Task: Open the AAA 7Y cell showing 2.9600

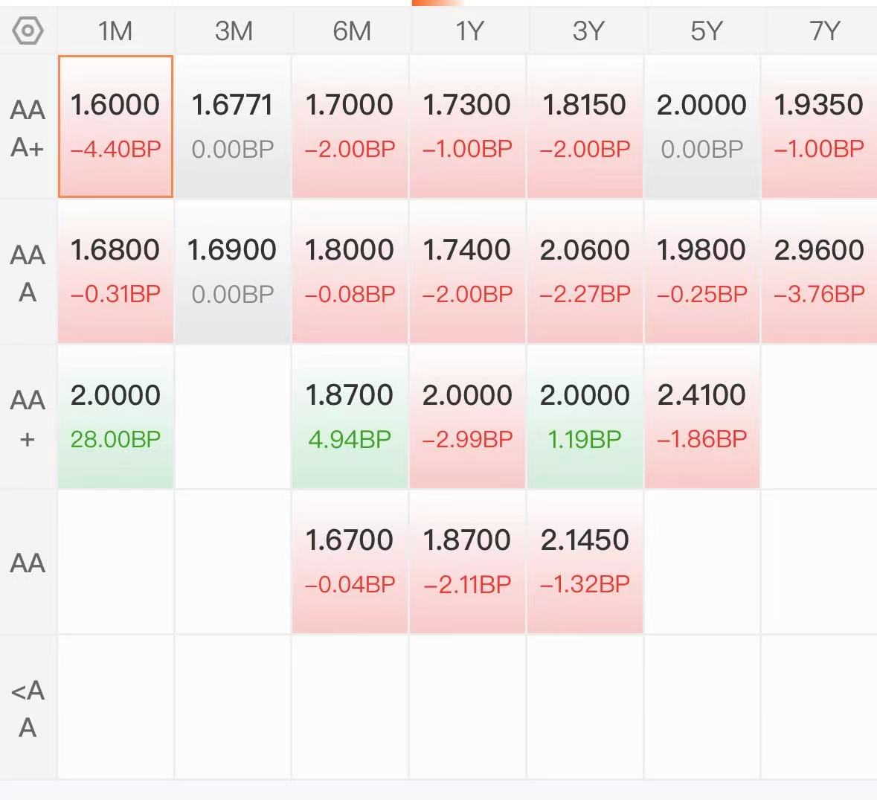Action: 820,272
